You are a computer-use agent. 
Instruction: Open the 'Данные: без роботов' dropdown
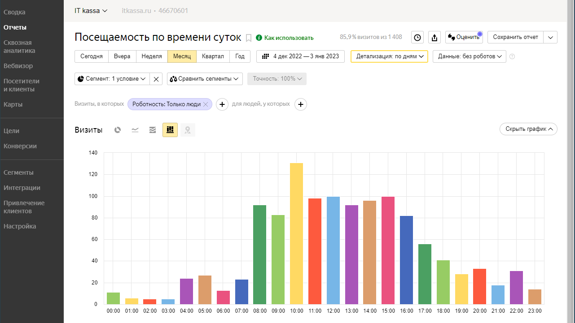[470, 56]
